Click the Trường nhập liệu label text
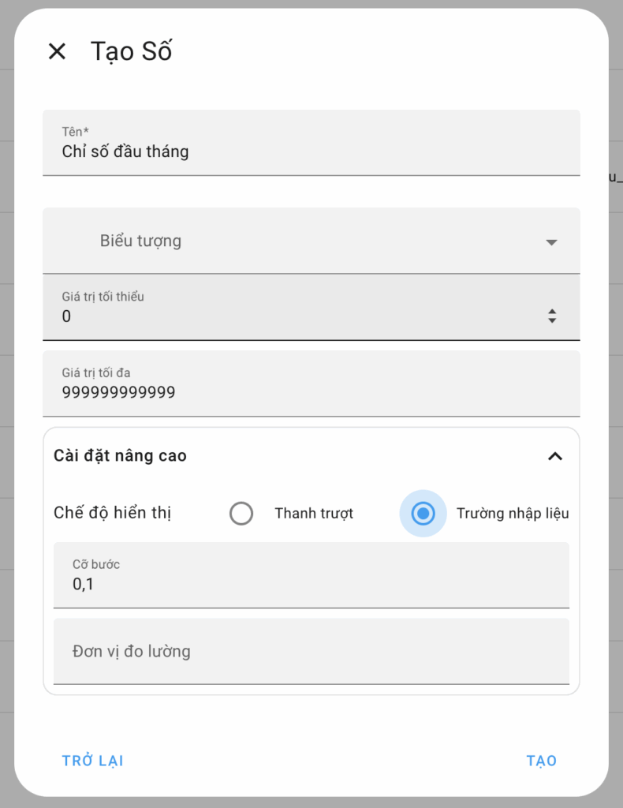Screen dimensions: 623x808 point(513,513)
